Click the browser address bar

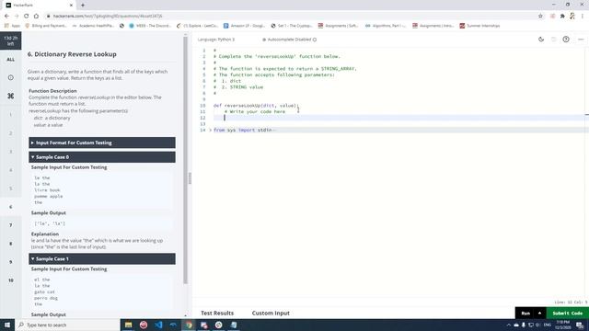[291, 17]
